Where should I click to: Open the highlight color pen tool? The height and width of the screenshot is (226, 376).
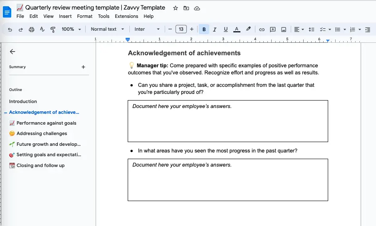tap(248, 29)
